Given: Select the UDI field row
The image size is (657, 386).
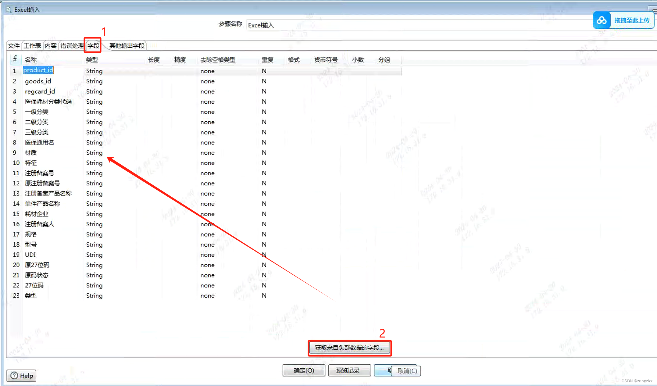Looking at the screenshot, I should tap(30, 255).
